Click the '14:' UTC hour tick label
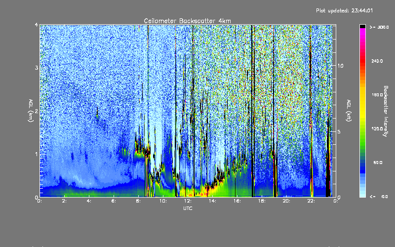 coord(212,201)
